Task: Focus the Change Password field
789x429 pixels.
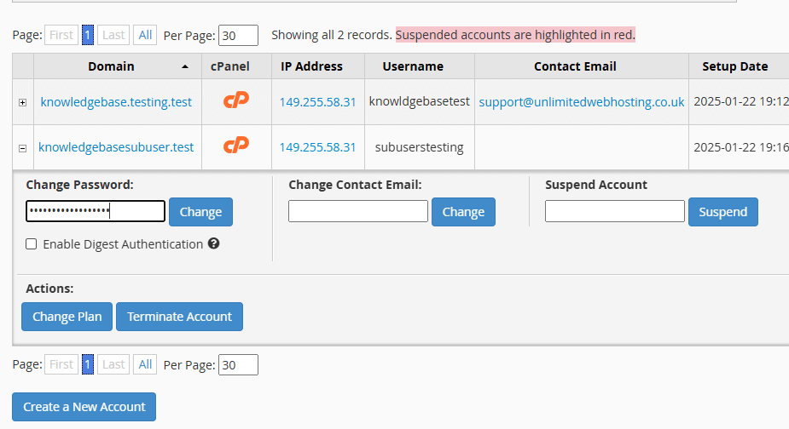Action: [96, 211]
